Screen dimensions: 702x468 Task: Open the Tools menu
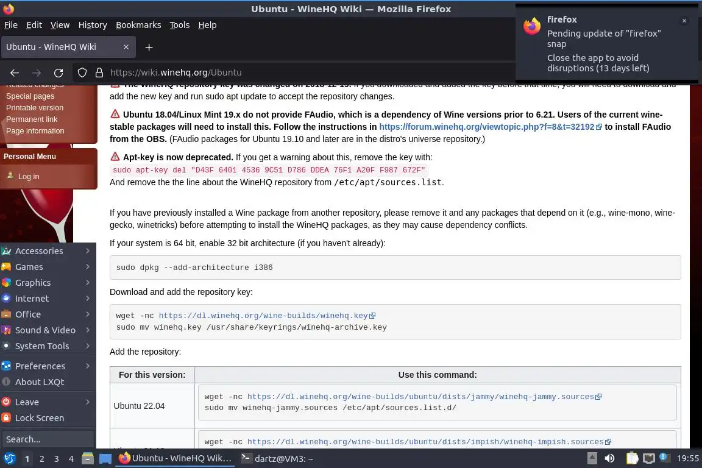point(180,25)
